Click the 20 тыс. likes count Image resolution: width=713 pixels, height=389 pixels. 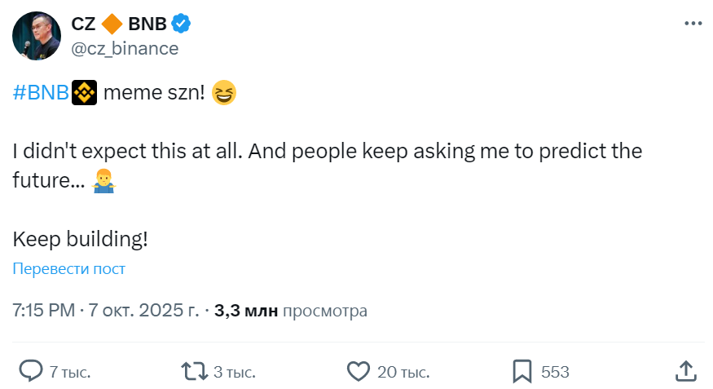click(403, 373)
